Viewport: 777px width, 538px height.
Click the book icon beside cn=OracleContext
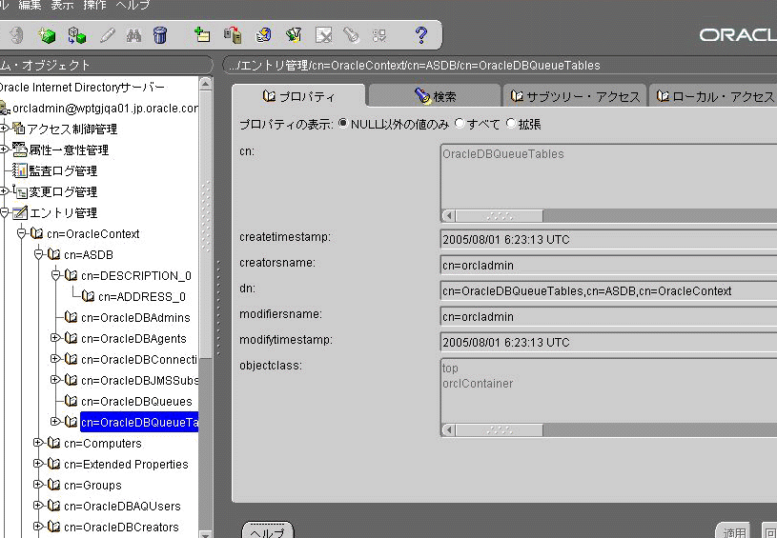(36, 233)
